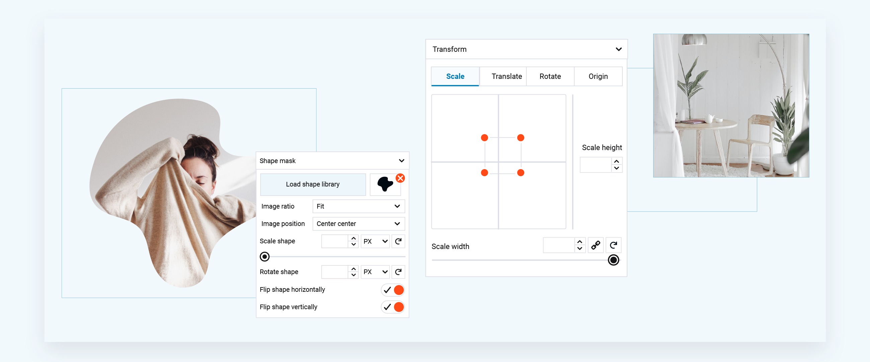Open the Scale shape PX unit dropdown

click(375, 241)
